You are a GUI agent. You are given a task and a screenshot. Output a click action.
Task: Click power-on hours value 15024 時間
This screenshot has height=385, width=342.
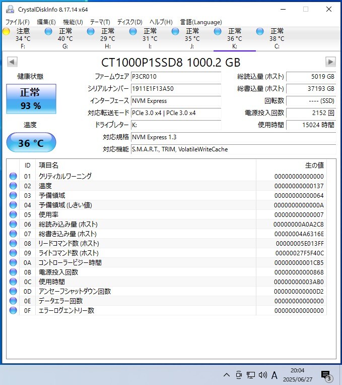[311, 125]
